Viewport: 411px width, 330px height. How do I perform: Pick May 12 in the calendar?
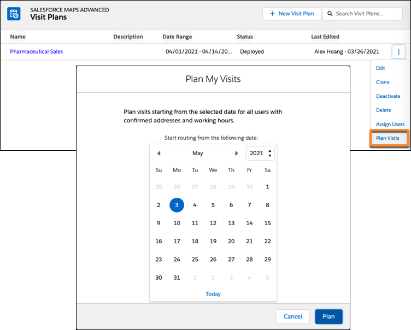(x=213, y=223)
